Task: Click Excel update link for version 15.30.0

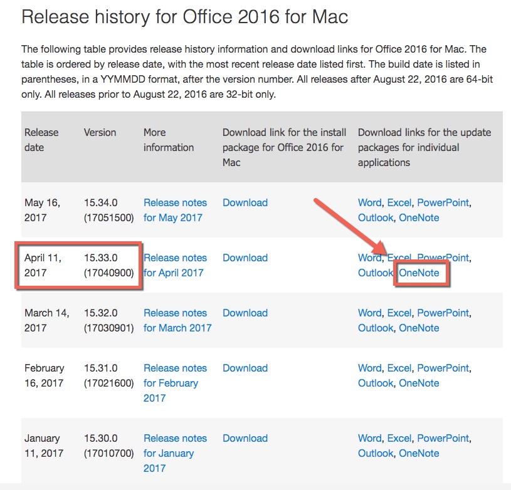Action: pos(399,438)
